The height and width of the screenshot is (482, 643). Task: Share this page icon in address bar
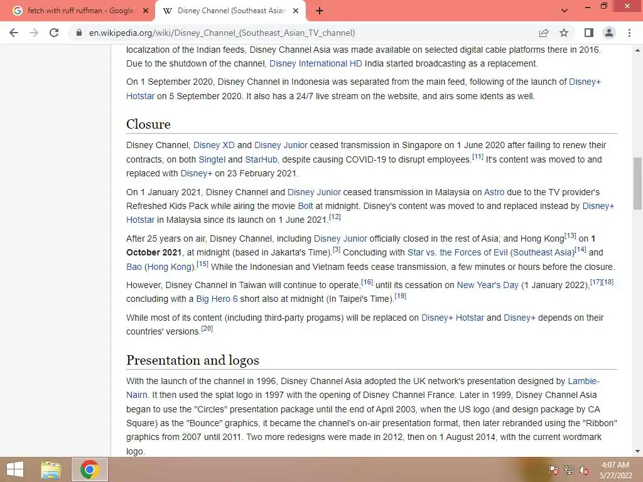tap(544, 33)
